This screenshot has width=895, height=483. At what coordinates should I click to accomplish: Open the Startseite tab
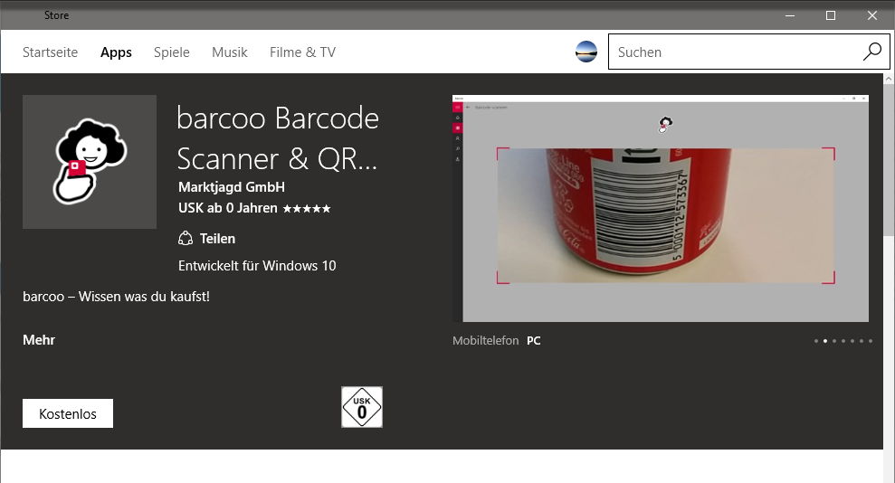[x=51, y=52]
